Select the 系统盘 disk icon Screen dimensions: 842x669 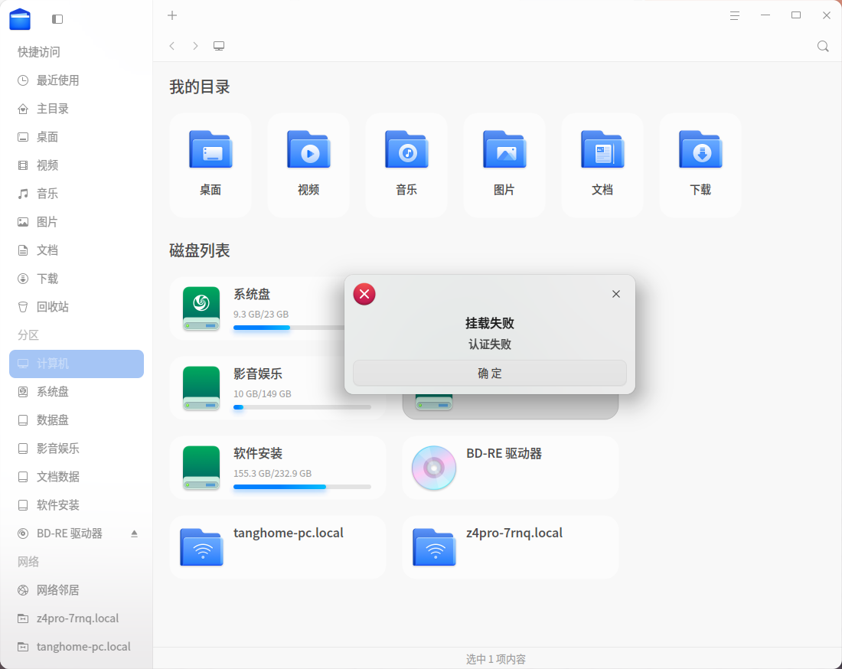point(201,308)
